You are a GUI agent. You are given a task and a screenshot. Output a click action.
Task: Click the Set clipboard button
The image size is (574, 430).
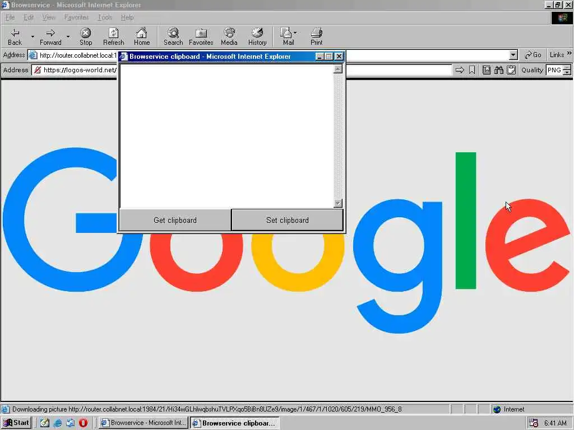coord(288,220)
